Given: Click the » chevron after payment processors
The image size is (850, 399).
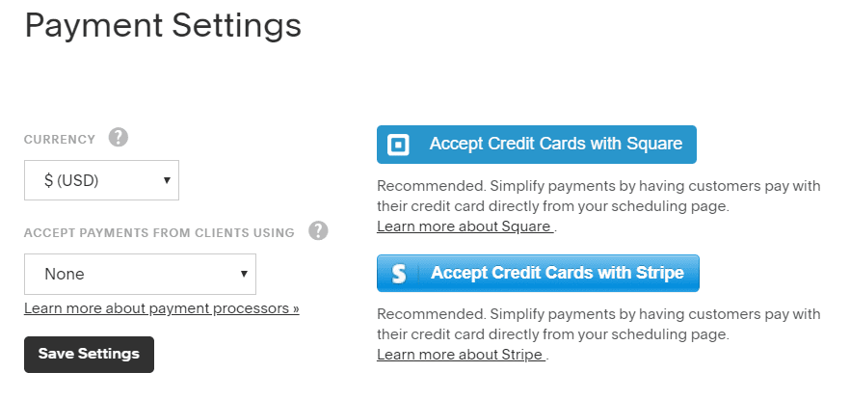Looking at the screenshot, I should coord(296,309).
